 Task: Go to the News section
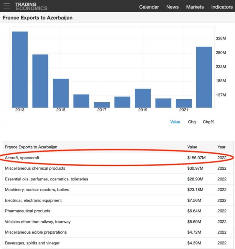[x=172, y=7]
